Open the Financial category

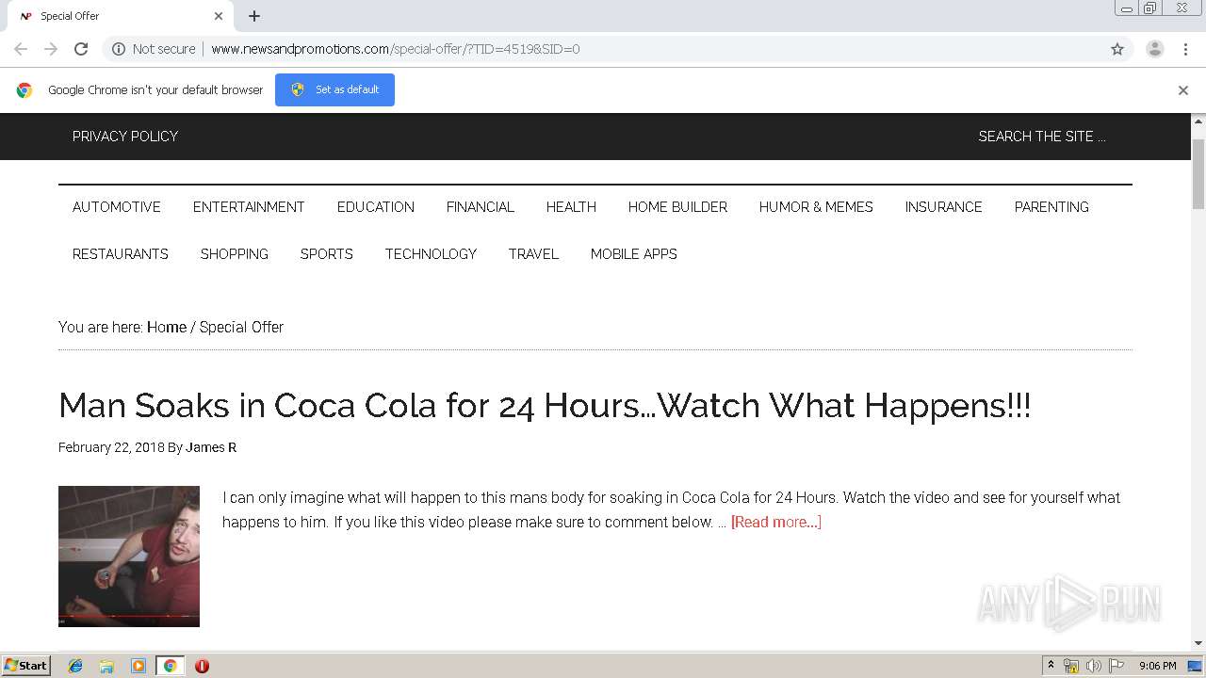tap(481, 207)
